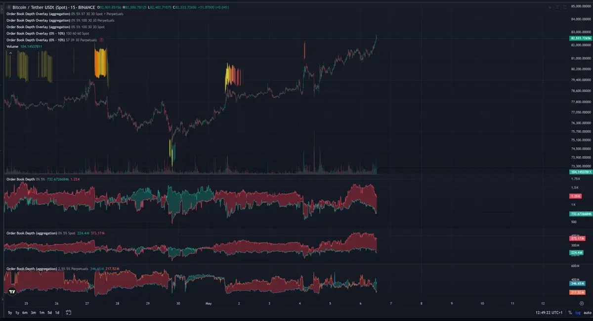Open the go-to-date calendar icon
The height and width of the screenshot is (321, 593).
(x=69, y=313)
